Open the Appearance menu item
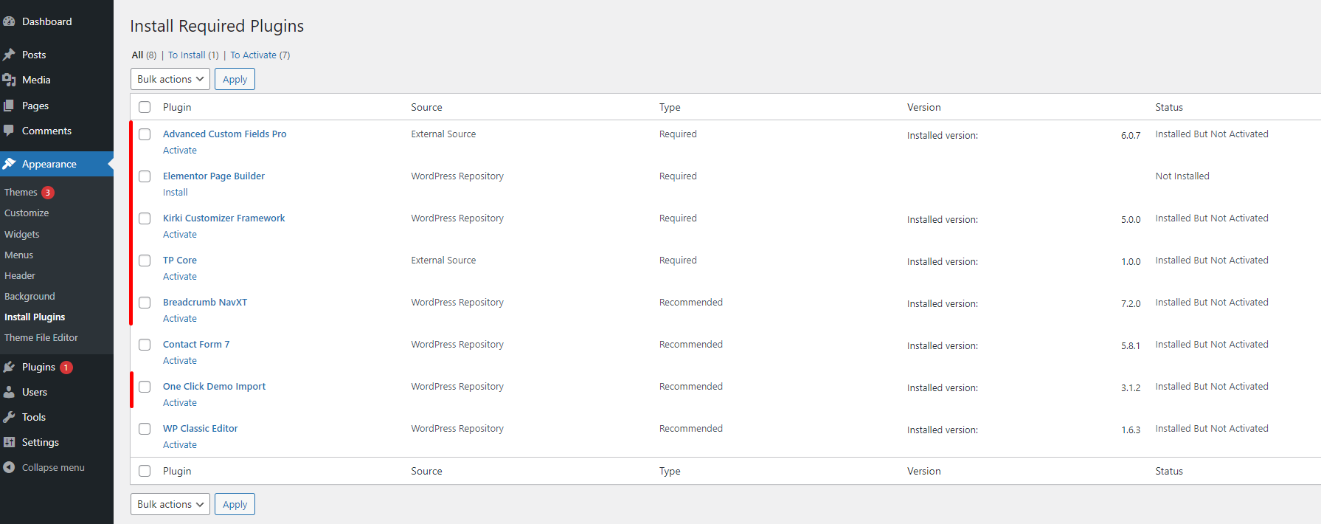The height and width of the screenshot is (524, 1321). pos(57,164)
